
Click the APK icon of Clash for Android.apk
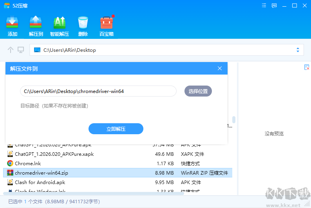point(10,182)
